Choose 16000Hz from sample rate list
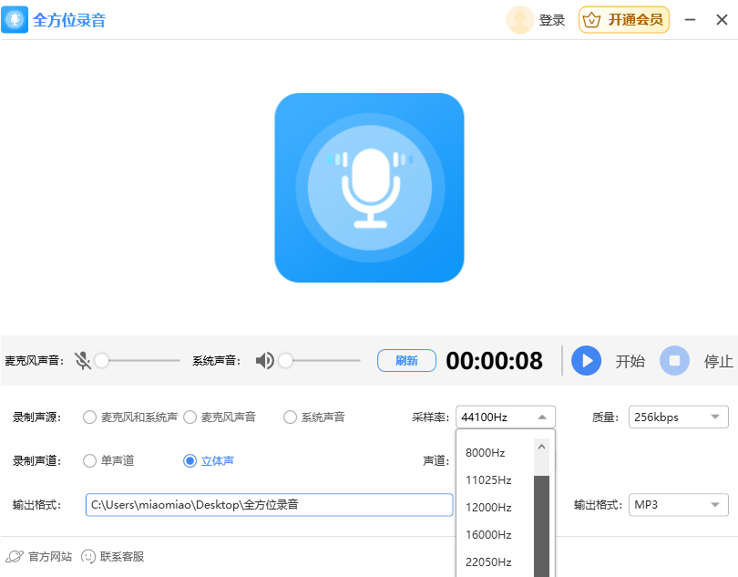Screen dimensions: 738x577 496,534
